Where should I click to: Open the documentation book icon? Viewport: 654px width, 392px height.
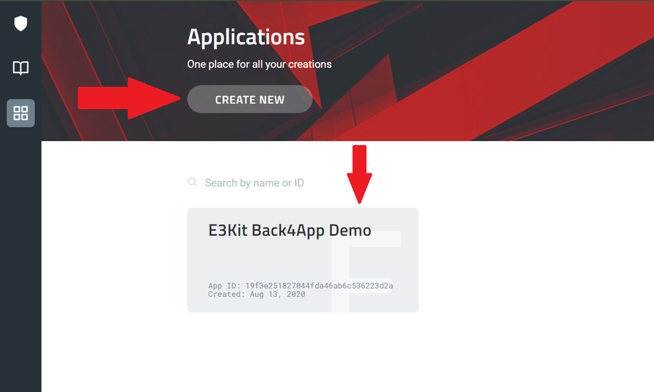[x=20, y=68]
